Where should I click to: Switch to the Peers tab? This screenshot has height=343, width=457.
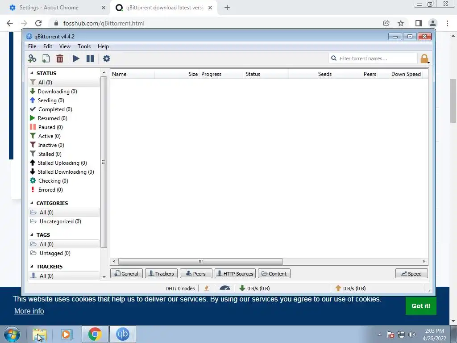pos(196,274)
